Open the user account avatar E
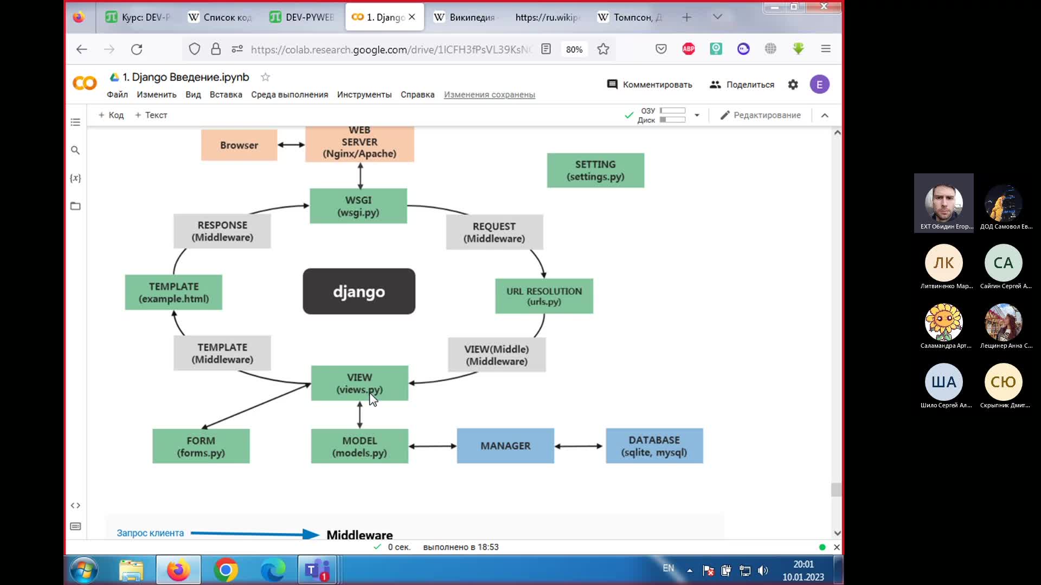Screen dimensions: 1041x585 coord(819,84)
